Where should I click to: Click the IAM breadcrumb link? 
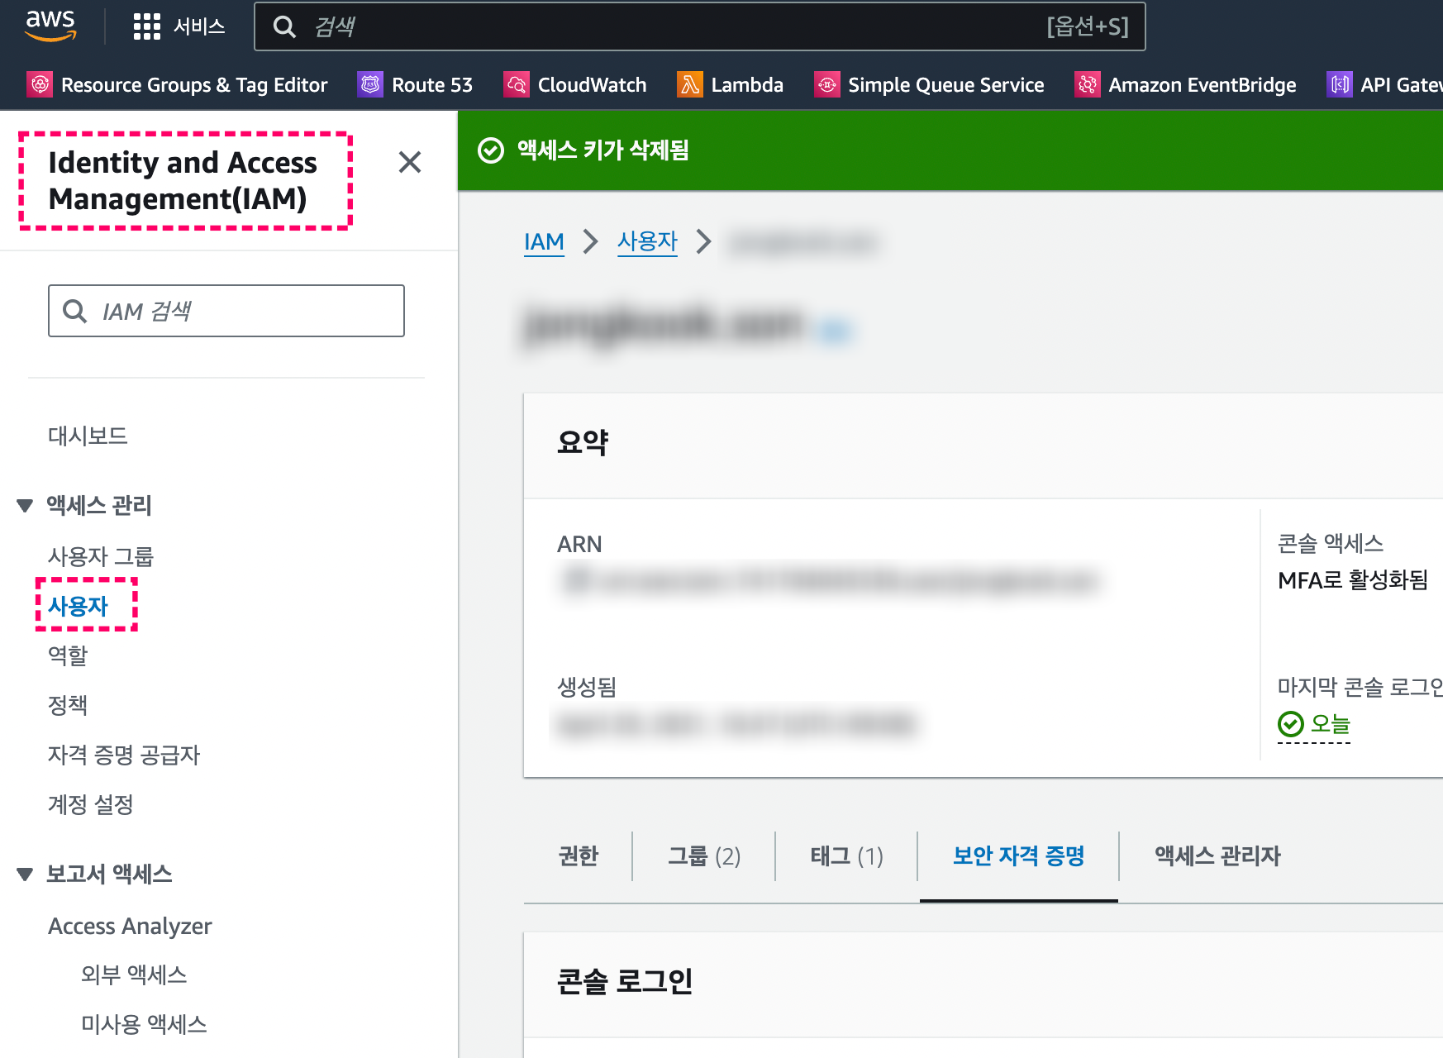tap(544, 241)
